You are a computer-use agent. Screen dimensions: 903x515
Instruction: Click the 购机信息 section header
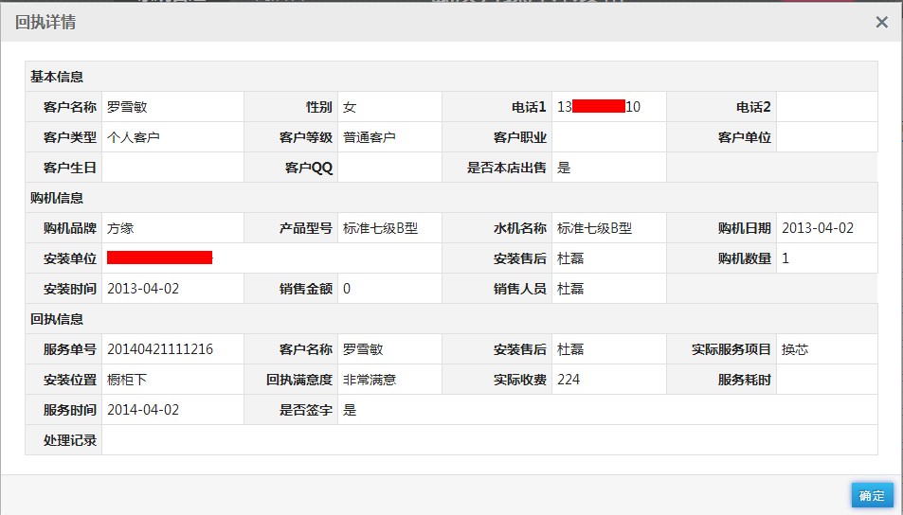[57, 198]
